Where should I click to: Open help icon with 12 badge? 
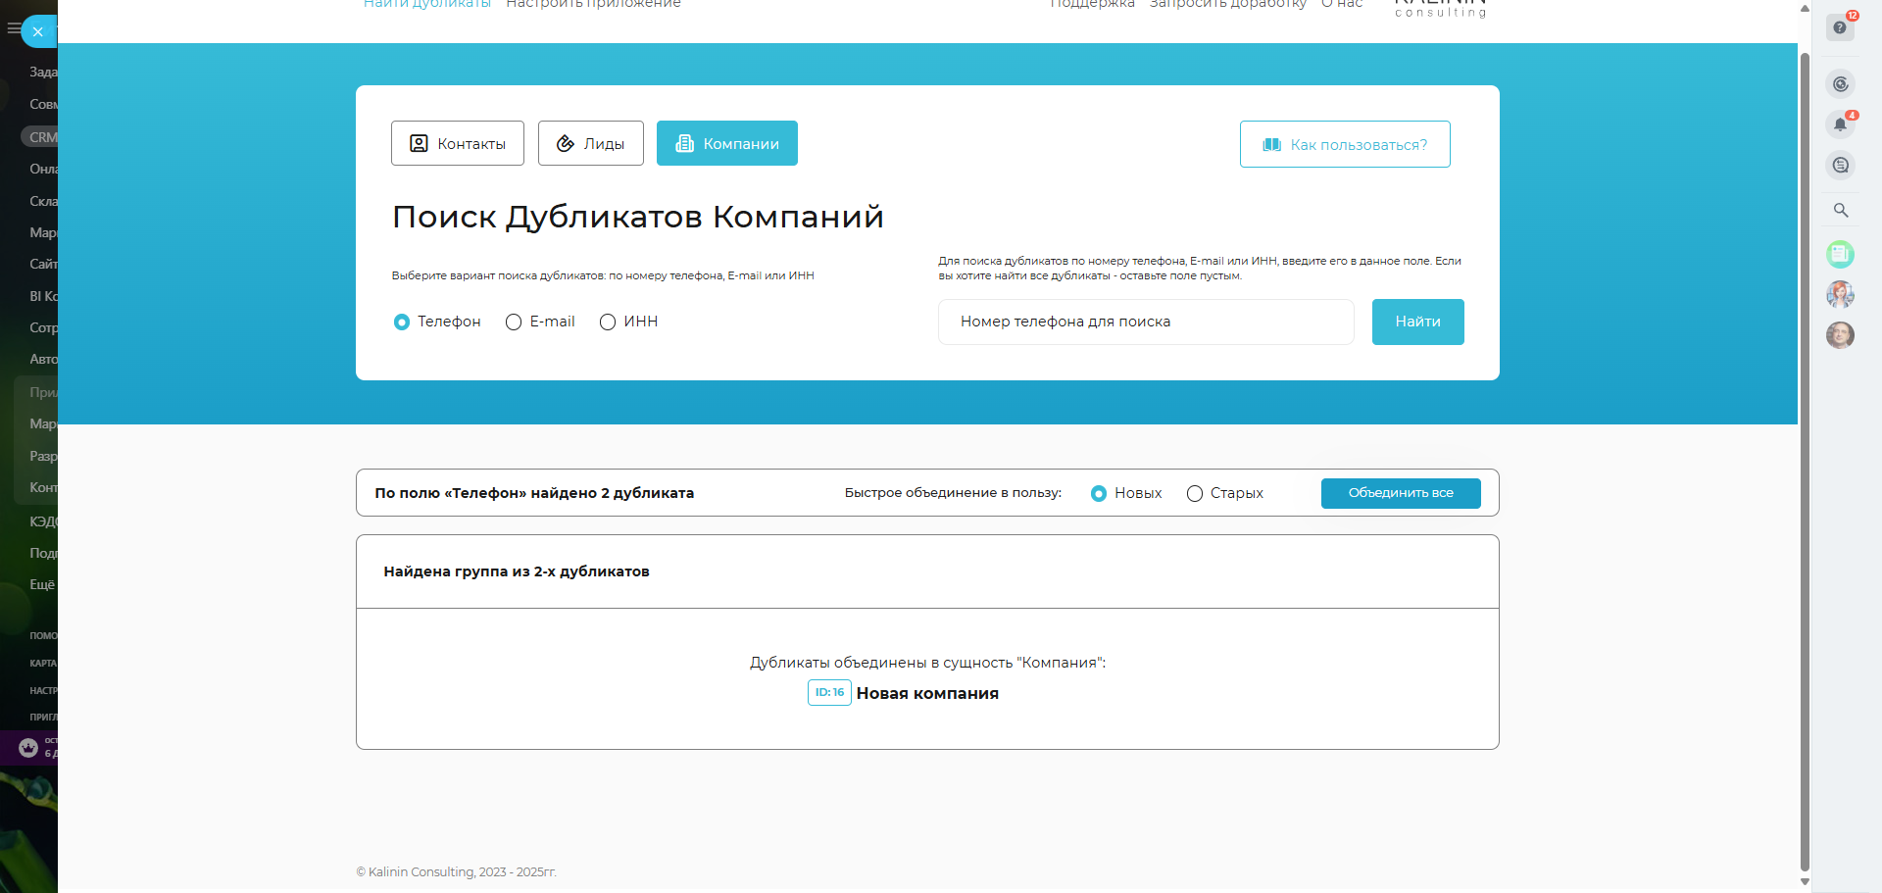1840,27
